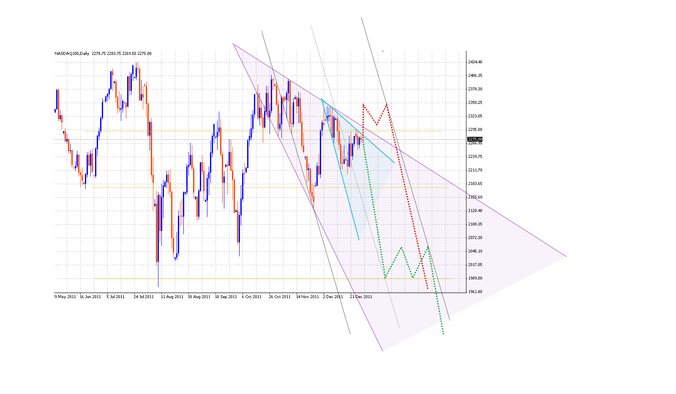Click the 1989.00 price axis label

[475, 278]
